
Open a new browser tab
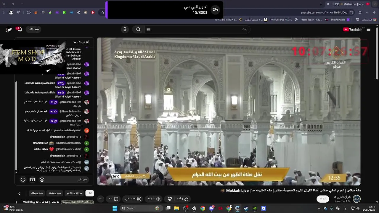coord(321,4)
